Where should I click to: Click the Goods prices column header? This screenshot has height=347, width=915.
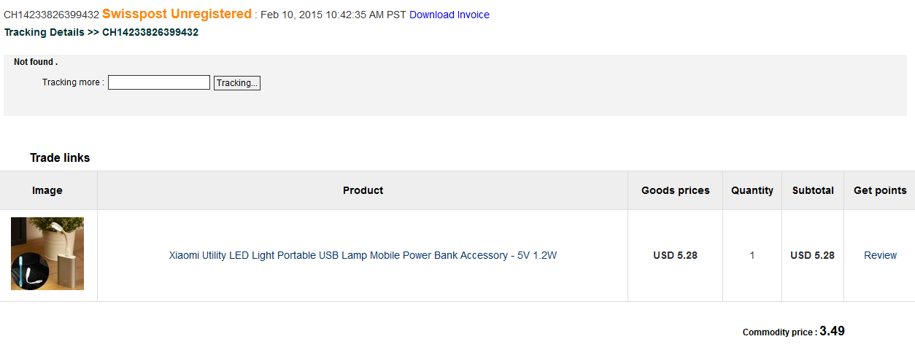(x=676, y=190)
